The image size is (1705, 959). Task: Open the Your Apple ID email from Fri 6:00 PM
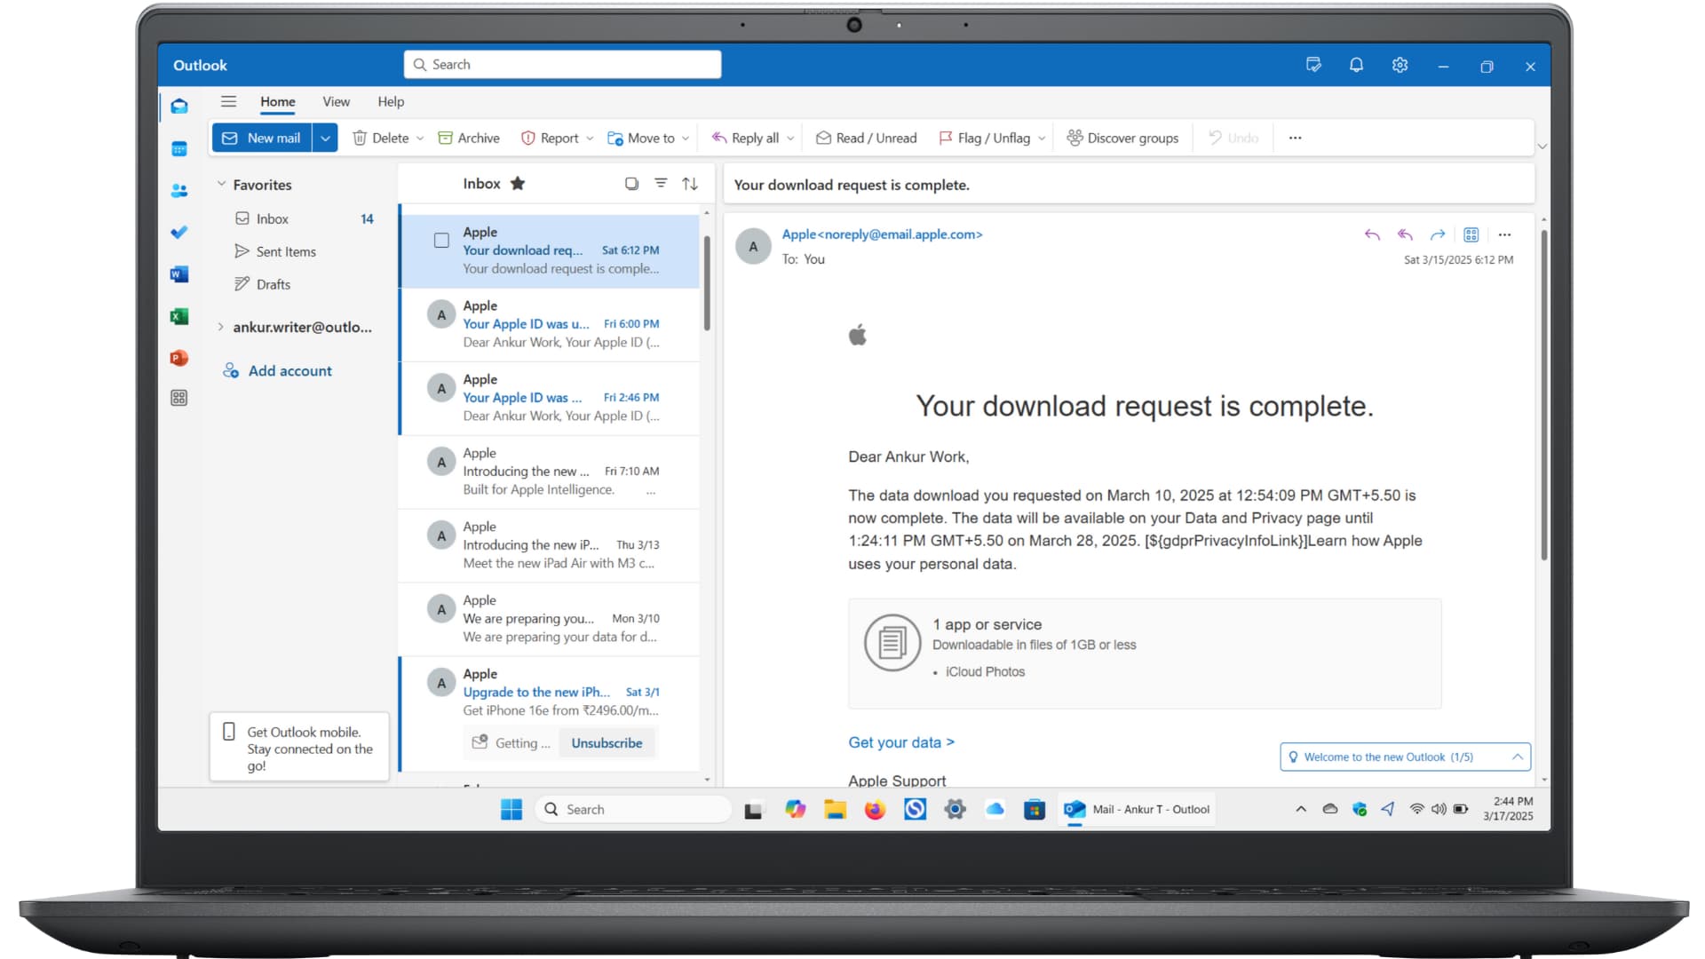point(550,324)
